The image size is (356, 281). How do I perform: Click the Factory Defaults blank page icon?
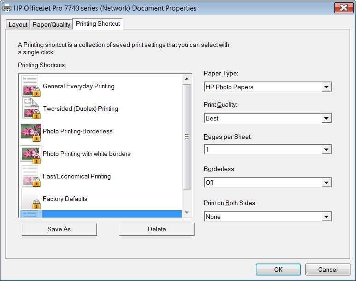point(31,198)
